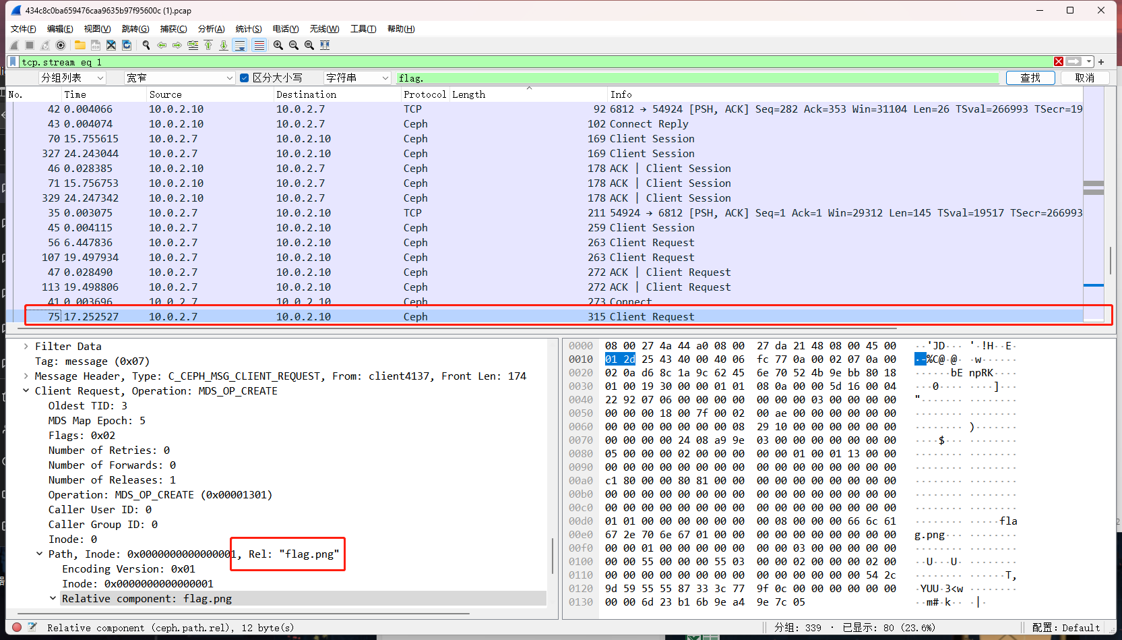Click the search text field containing flag.

click(x=697, y=78)
